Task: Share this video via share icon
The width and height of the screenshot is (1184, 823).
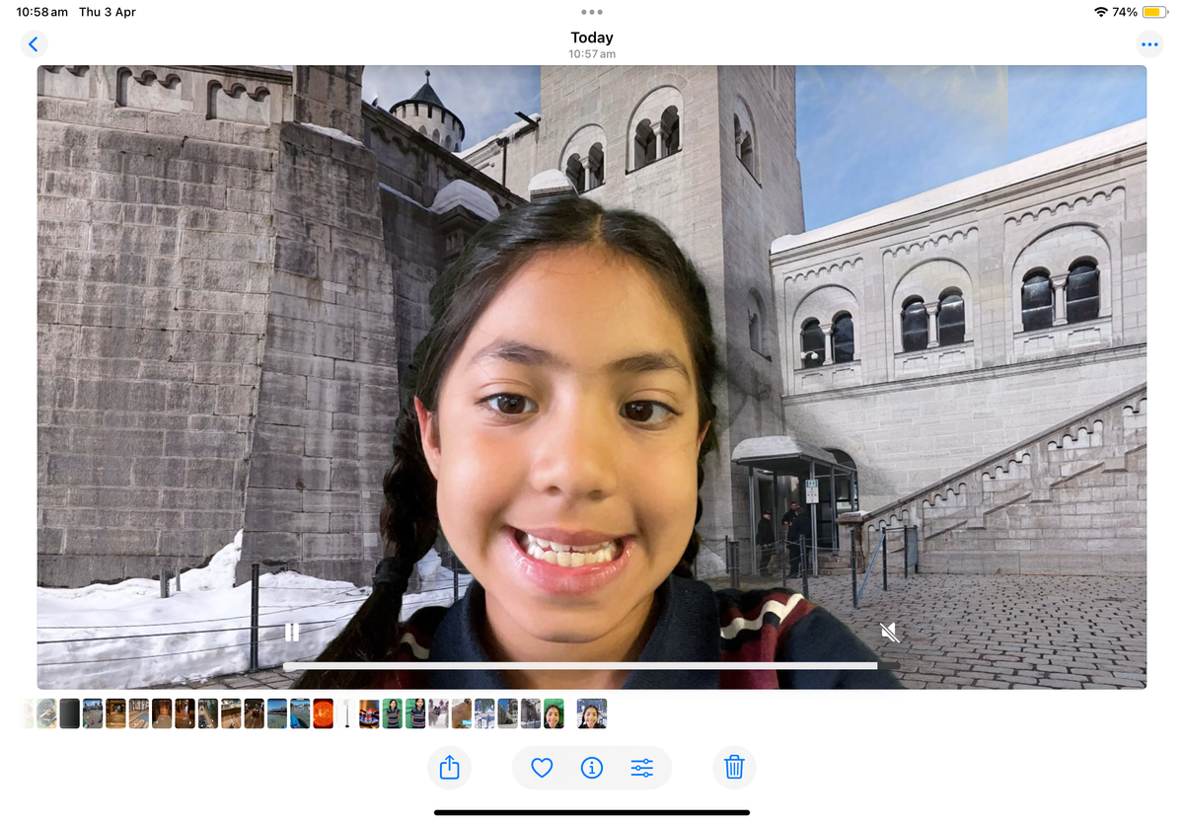Action: (x=449, y=767)
